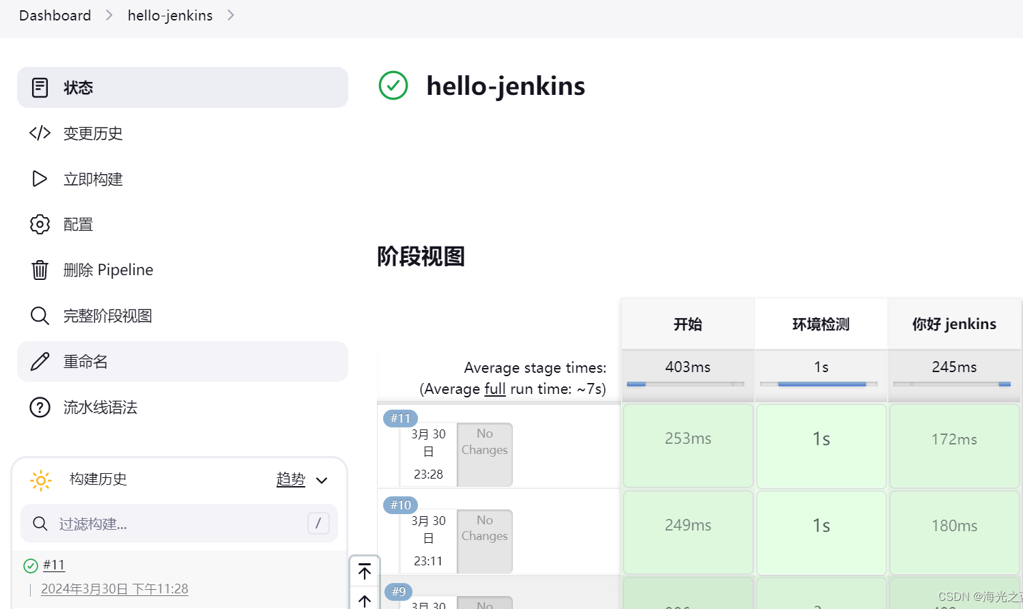The image size is (1023, 609).
Task: Open 流水线语法 in the sidebar
Action: coord(182,407)
